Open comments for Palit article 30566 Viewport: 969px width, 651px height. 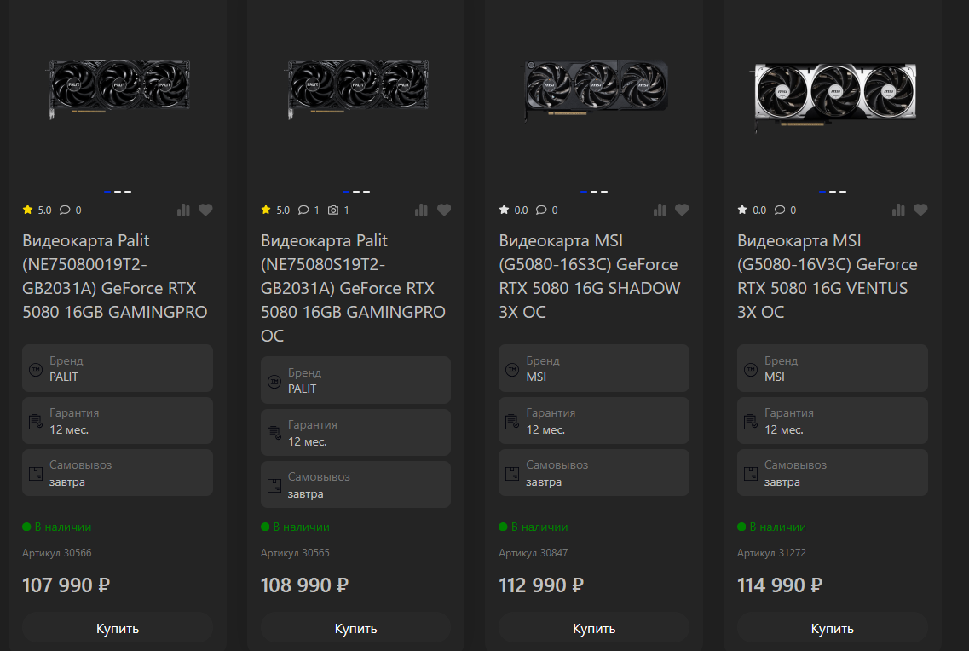coord(71,210)
